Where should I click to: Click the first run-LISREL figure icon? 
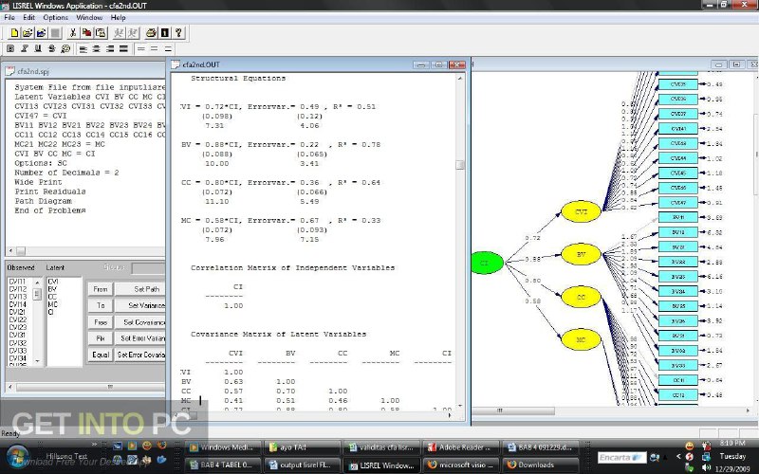pyautogui.click(x=118, y=33)
